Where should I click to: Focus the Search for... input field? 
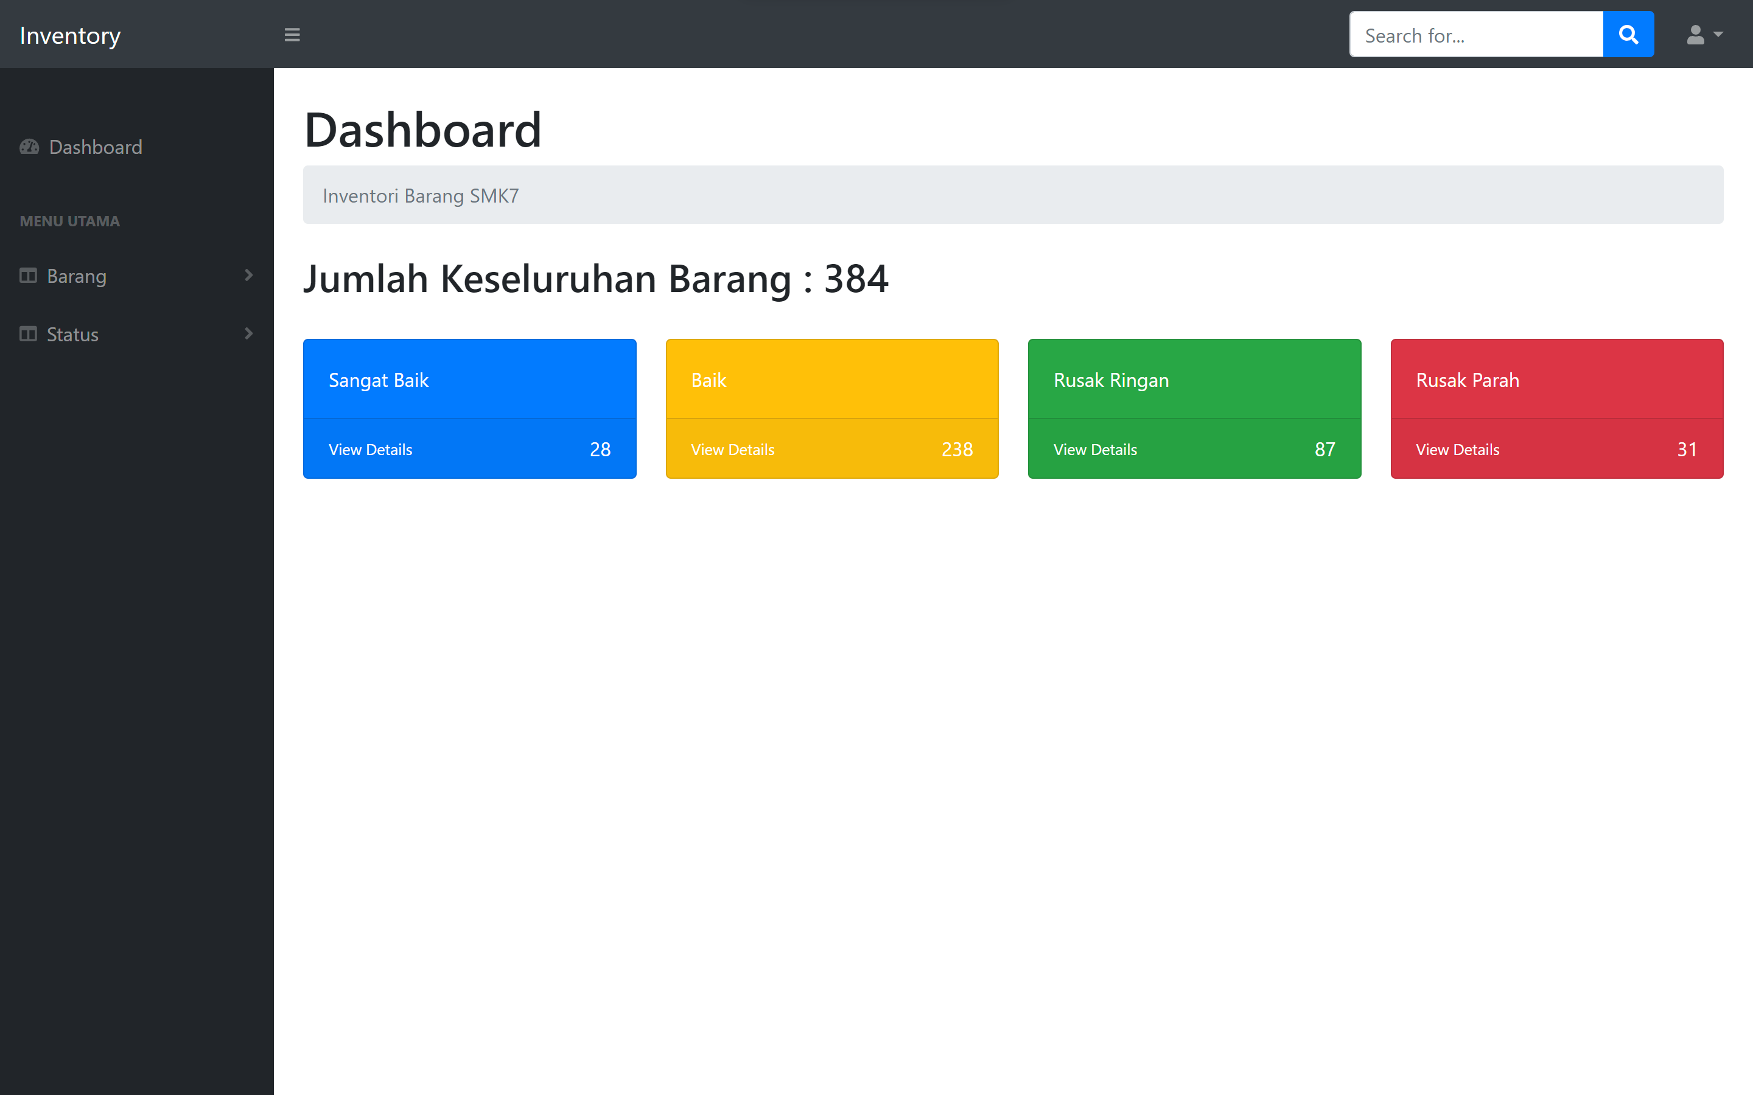[1475, 35]
